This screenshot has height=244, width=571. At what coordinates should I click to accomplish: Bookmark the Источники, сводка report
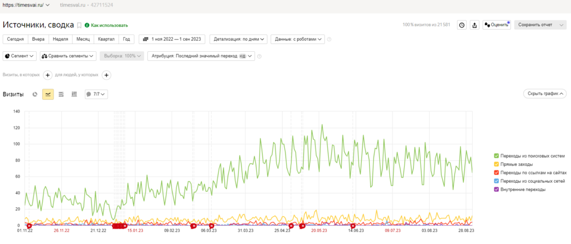[x=79, y=25]
